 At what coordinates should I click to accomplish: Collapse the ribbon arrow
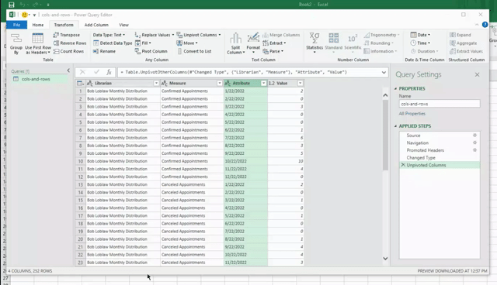[477, 25]
